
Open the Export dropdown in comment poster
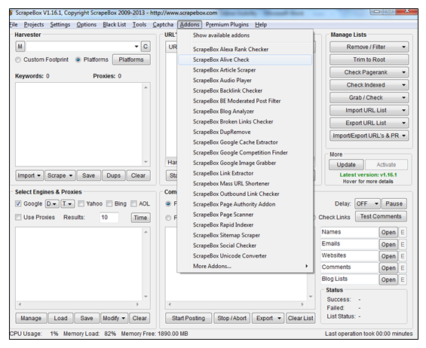coord(268,318)
